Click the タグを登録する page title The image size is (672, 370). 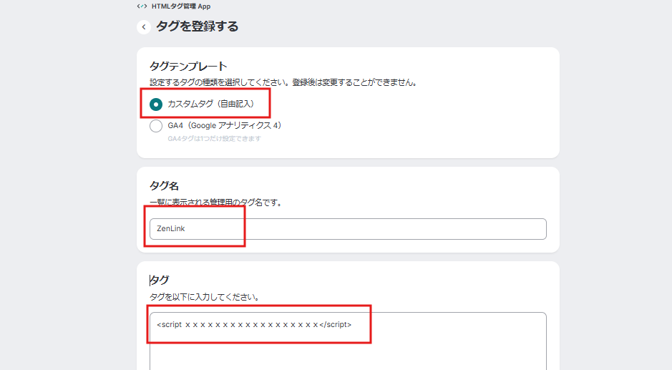(x=197, y=26)
